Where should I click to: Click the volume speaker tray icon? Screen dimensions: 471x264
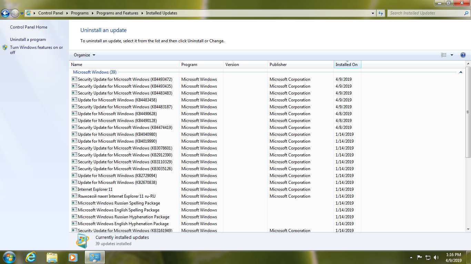436,257
